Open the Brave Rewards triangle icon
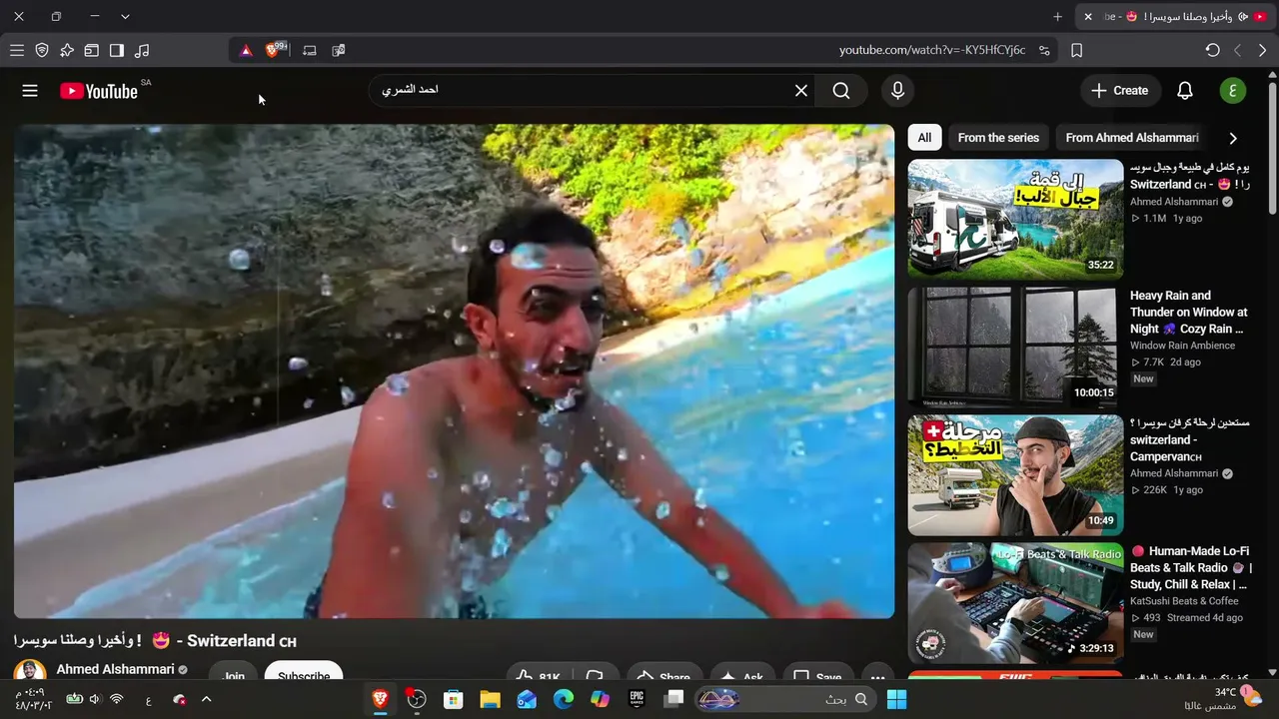This screenshot has width=1279, height=719. [246, 50]
